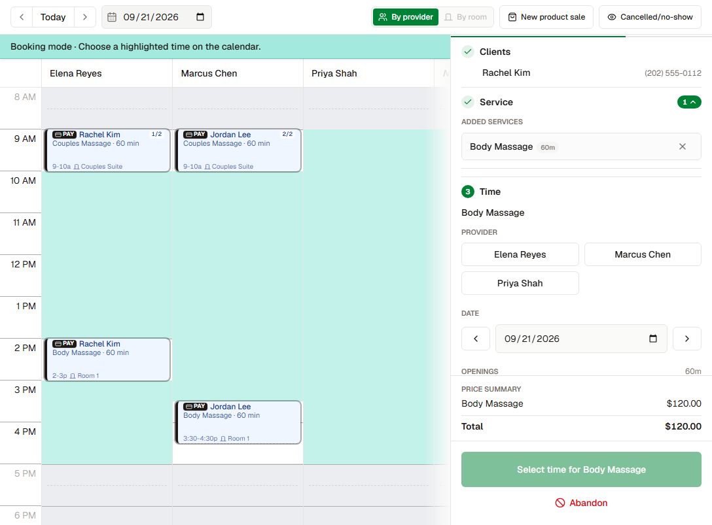Open Rachel Kim's 2-3p Body Massage appointment
This screenshot has width=712, height=525.
(x=107, y=360)
